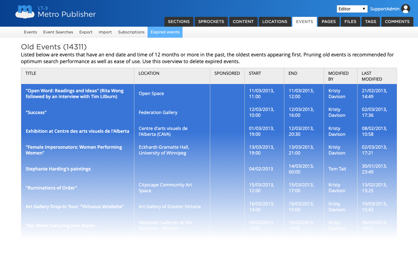
Task: Open Art Gallery Drop-In Tour event
Action: (75, 207)
